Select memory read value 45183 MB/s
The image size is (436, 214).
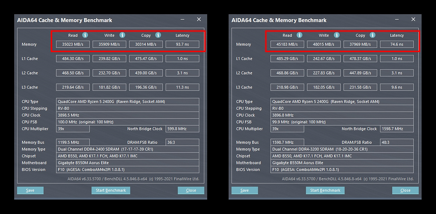(287, 44)
